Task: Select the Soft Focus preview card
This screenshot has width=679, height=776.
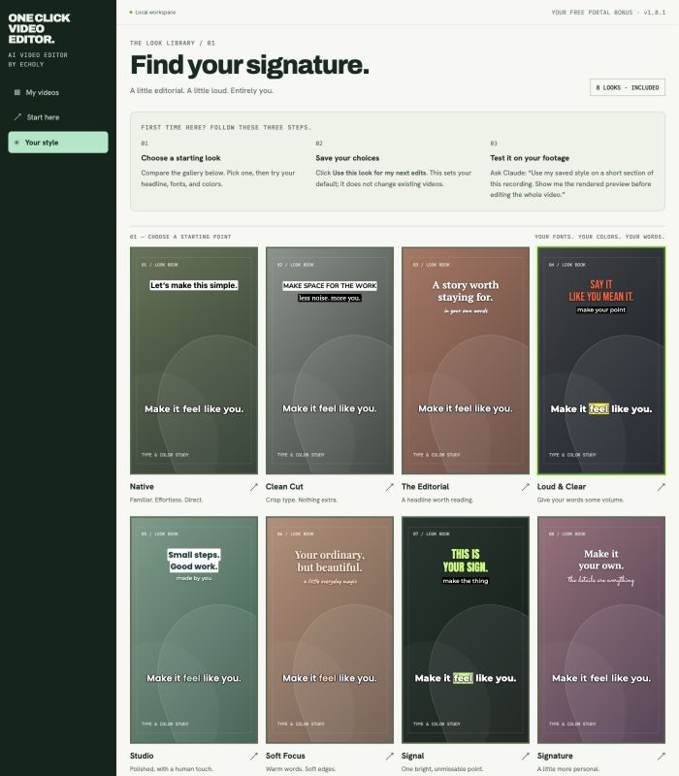Action: click(x=330, y=630)
